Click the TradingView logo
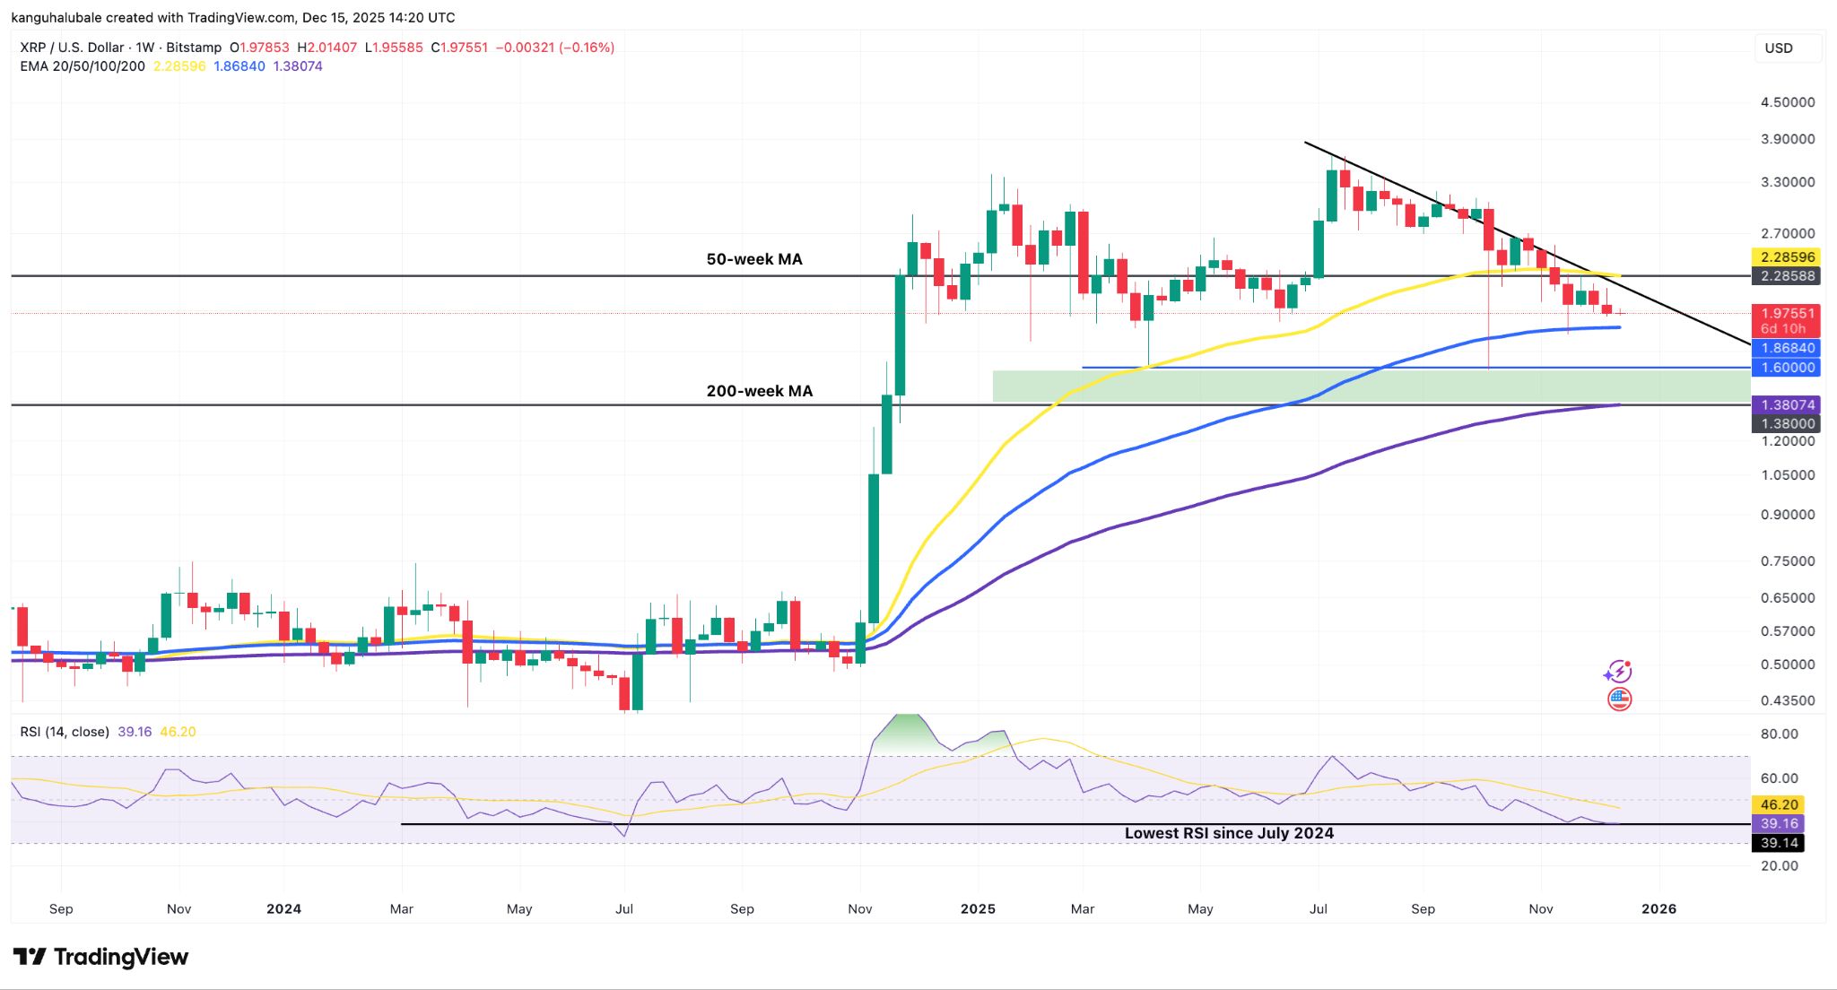The height and width of the screenshot is (990, 1837). pos(99,957)
